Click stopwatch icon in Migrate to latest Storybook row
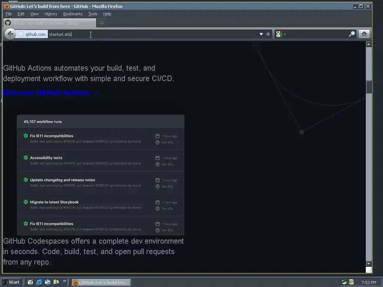Viewport: 383px width, 287px height. (157, 209)
